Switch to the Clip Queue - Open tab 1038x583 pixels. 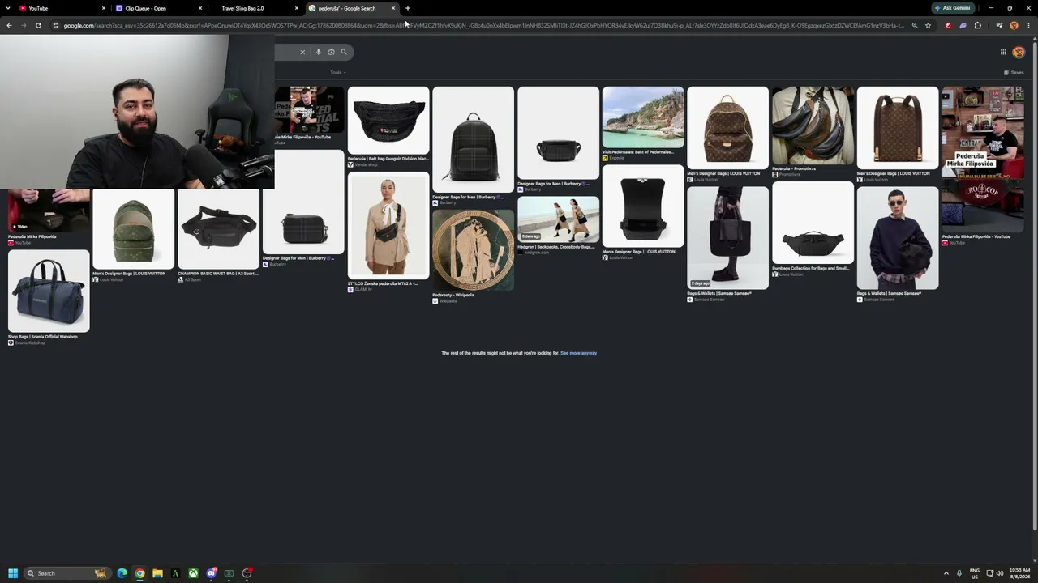point(158,8)
